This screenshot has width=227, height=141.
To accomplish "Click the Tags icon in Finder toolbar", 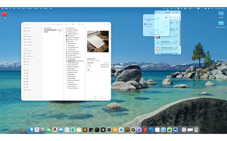I will [82, 24].
